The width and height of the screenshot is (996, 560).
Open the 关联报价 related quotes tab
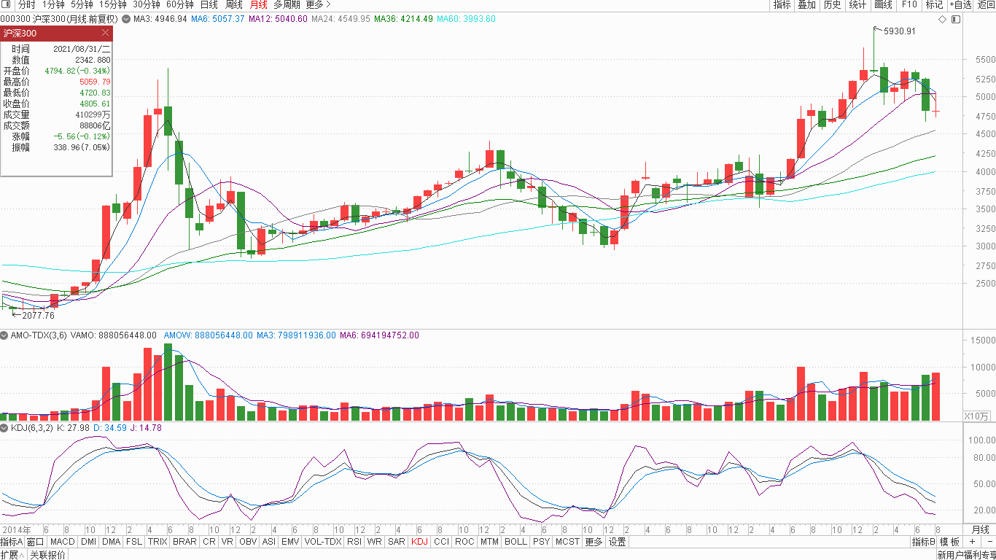pos(47,554)
